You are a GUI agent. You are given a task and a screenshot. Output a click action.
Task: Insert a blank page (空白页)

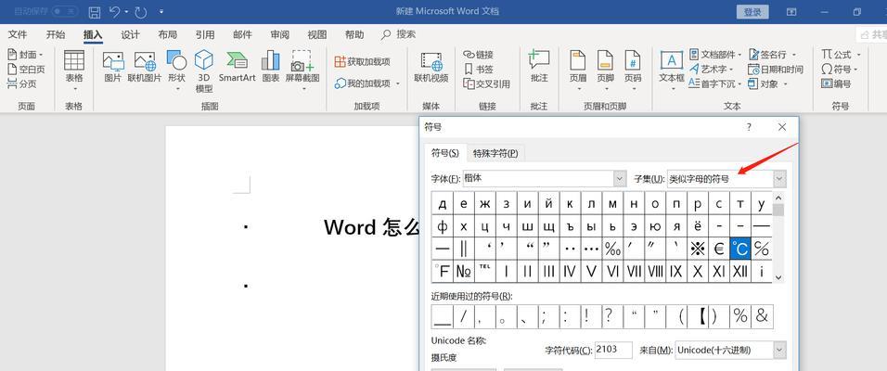[25, 69]
